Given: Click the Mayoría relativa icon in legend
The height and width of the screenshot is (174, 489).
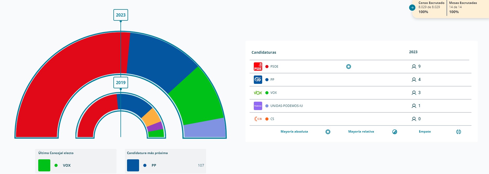Looking at the screenshot, I should click(395, 132).
